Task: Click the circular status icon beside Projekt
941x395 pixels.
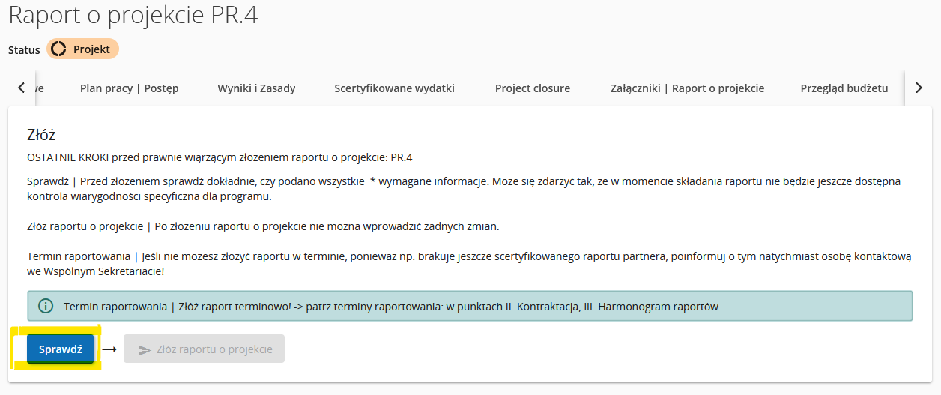Action: (x=58, y=49)
